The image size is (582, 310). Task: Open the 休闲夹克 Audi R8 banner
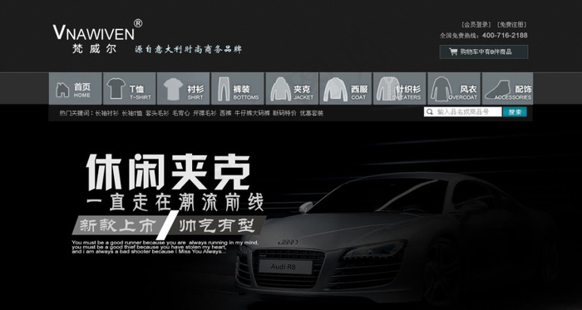click(x=291, y=216)
